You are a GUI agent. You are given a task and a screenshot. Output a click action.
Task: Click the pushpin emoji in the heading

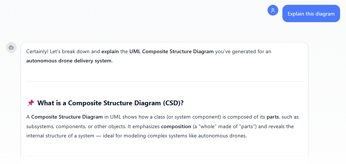pyautogui.click(x=31, y=103)
